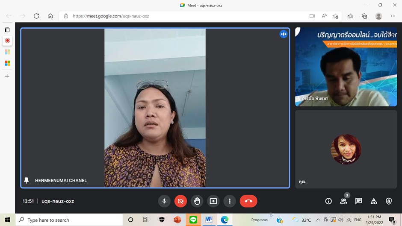Open the Activities panel

374,201
